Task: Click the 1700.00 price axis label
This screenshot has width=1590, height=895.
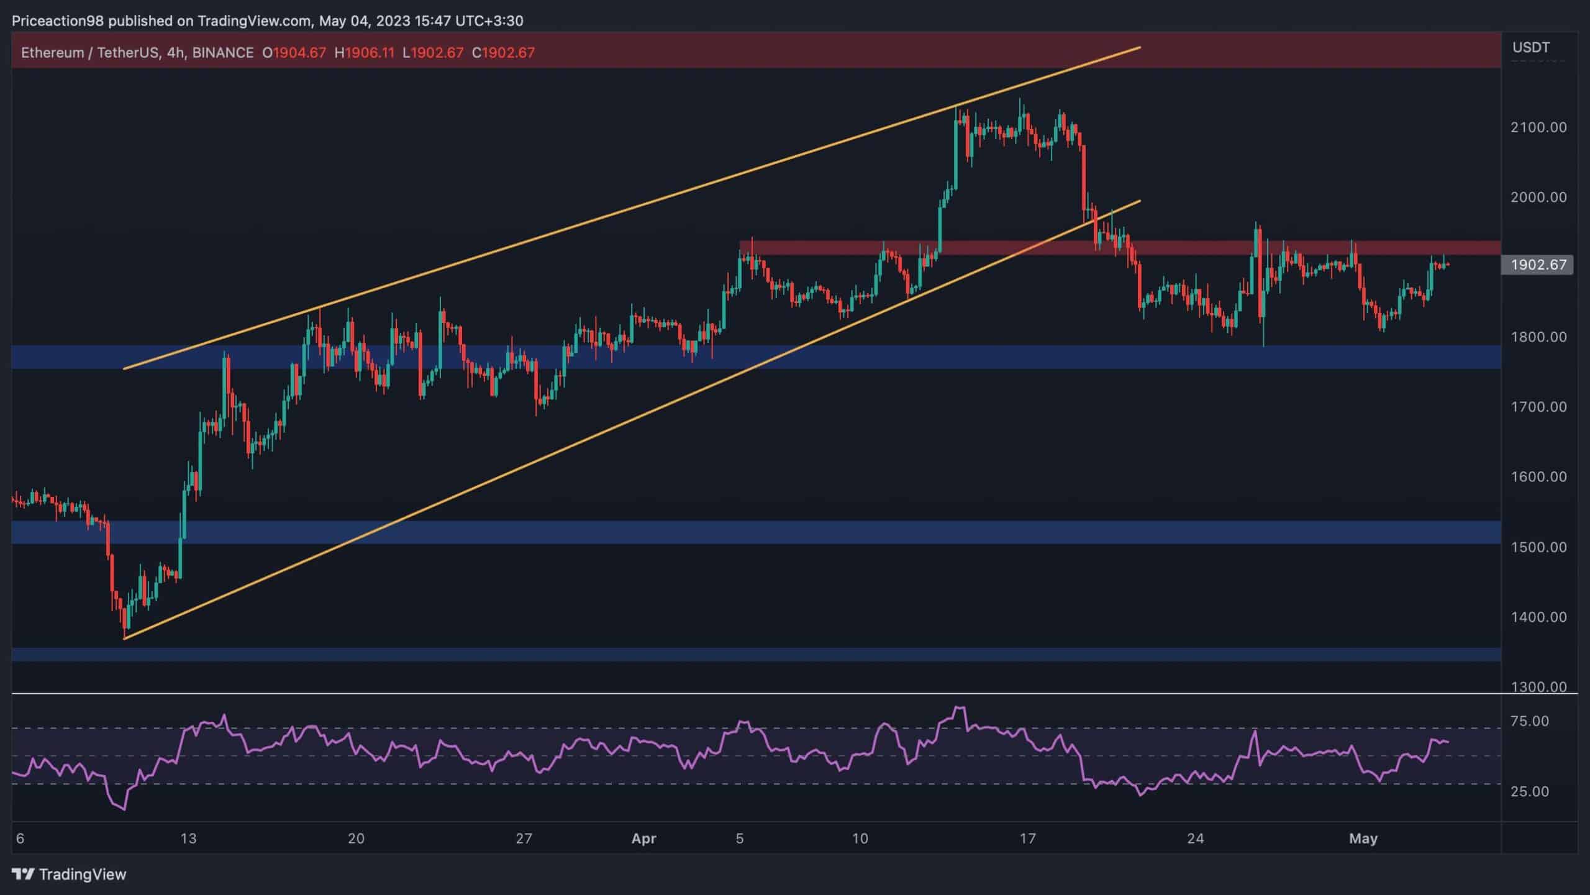Action: click(1538, 407)
